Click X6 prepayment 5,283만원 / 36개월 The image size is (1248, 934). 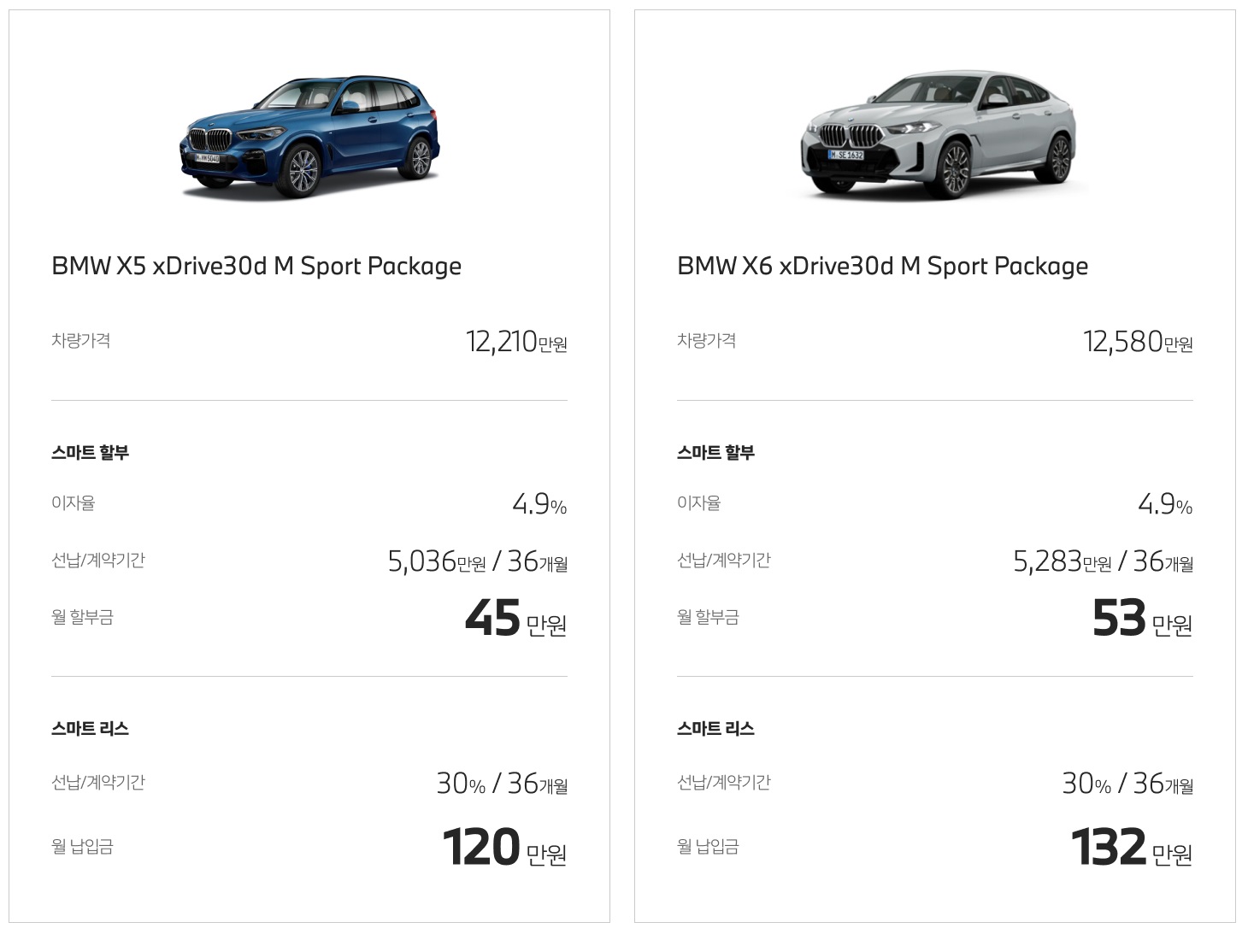point(1104,561)
